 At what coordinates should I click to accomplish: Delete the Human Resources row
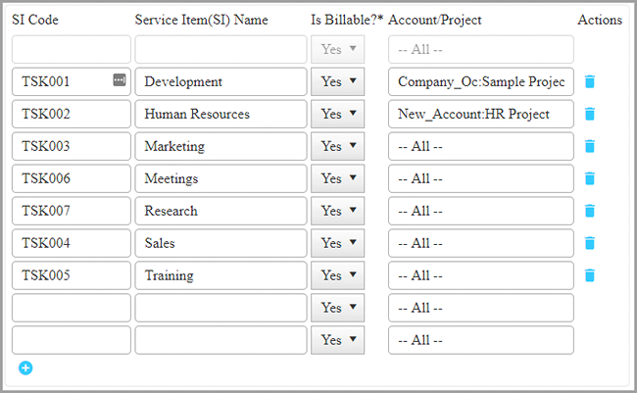[589, 115]
